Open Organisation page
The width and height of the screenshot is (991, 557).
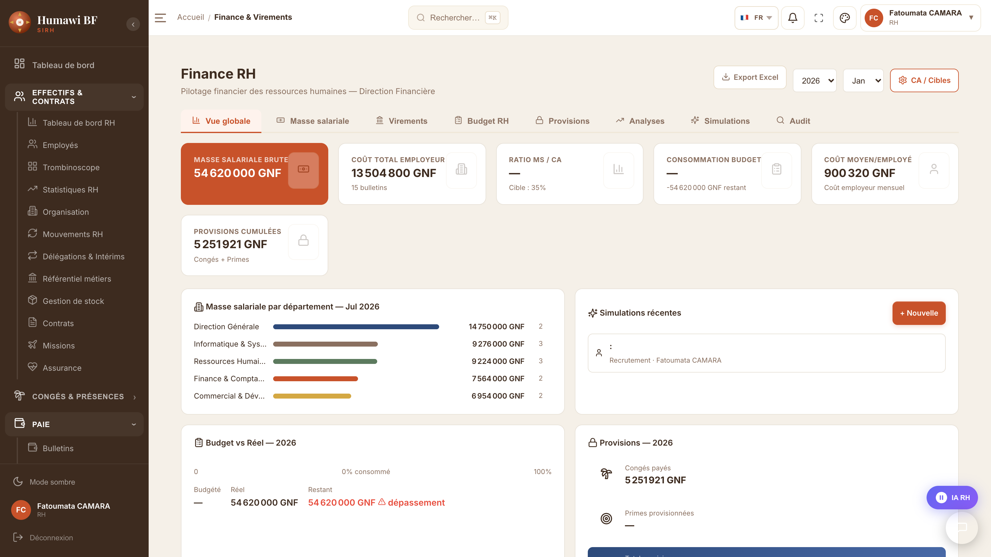click(x=66, y=212)
